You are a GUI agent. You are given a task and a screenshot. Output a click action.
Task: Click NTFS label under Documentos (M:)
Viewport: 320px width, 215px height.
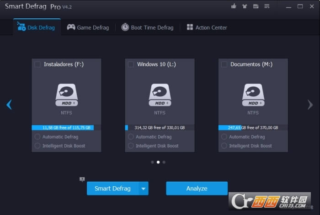pos(253,113)
